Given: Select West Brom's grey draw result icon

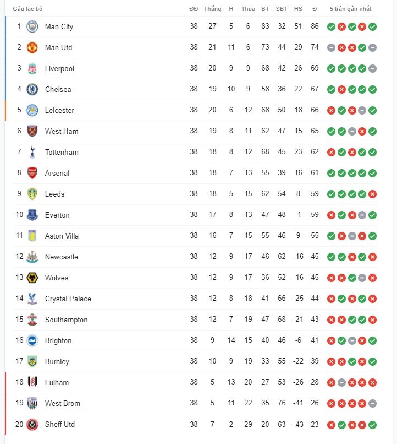Looking at the screenshot, I should [372, 403].
